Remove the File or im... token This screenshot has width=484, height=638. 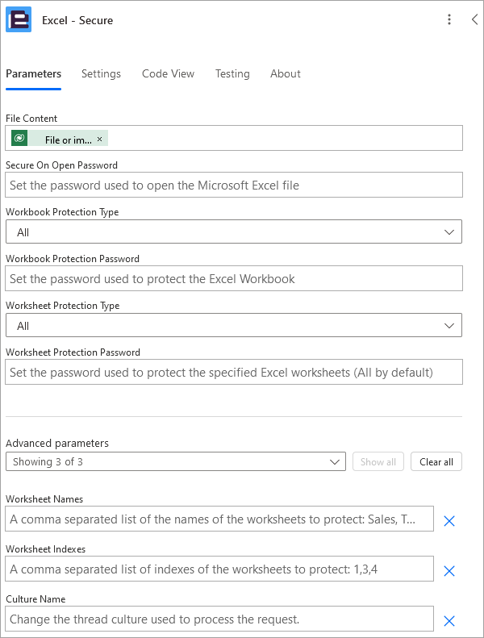(99, 140)
